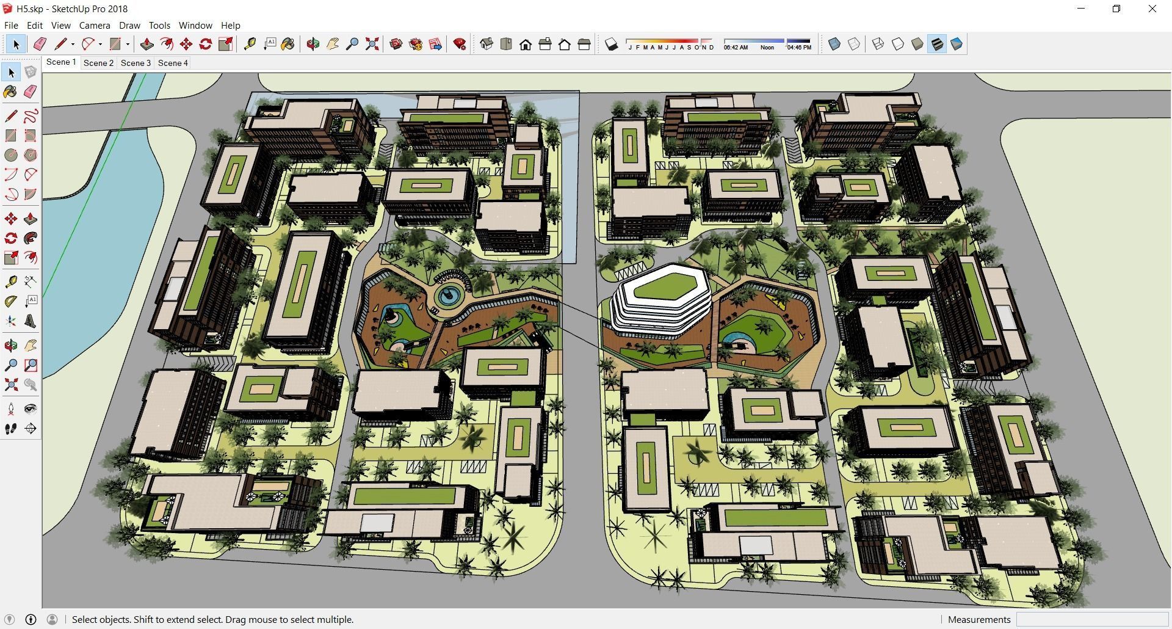
Task: Open the Window menu
Action: click(195, 25)
